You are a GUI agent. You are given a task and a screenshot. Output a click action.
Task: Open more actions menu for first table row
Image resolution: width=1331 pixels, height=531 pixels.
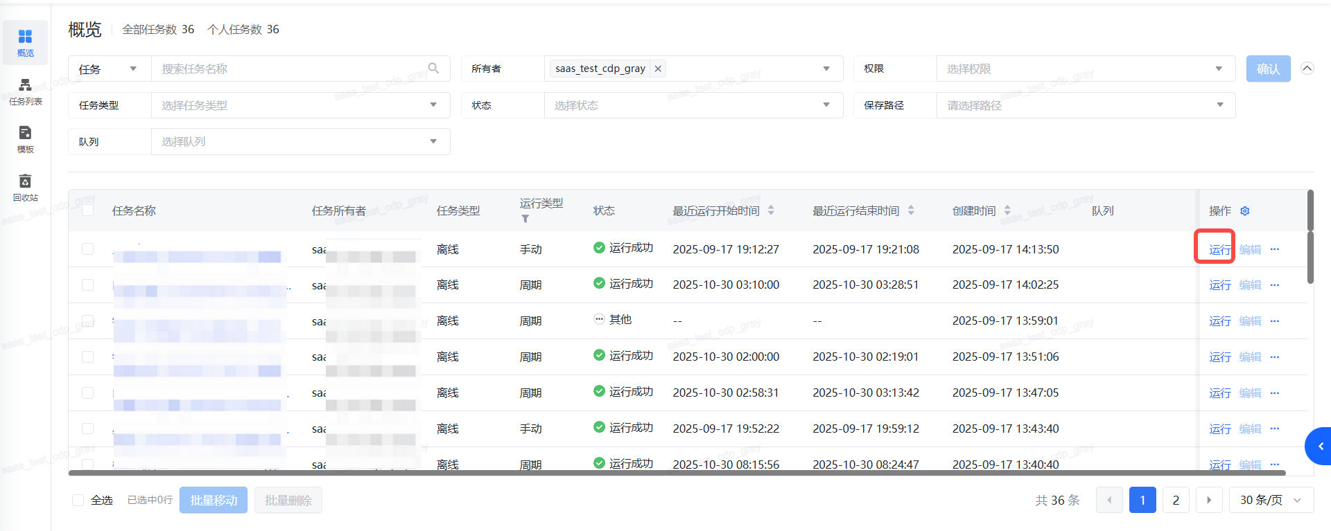tap(1275, 249)
